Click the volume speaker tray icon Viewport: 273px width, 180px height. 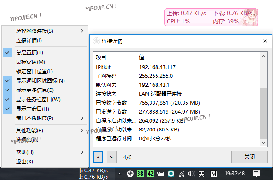click(x=192, y=174)
